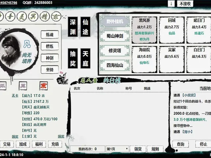The image size is (211, 158).
Task: Click the 查询 button
Action: [x=181, y=144]
